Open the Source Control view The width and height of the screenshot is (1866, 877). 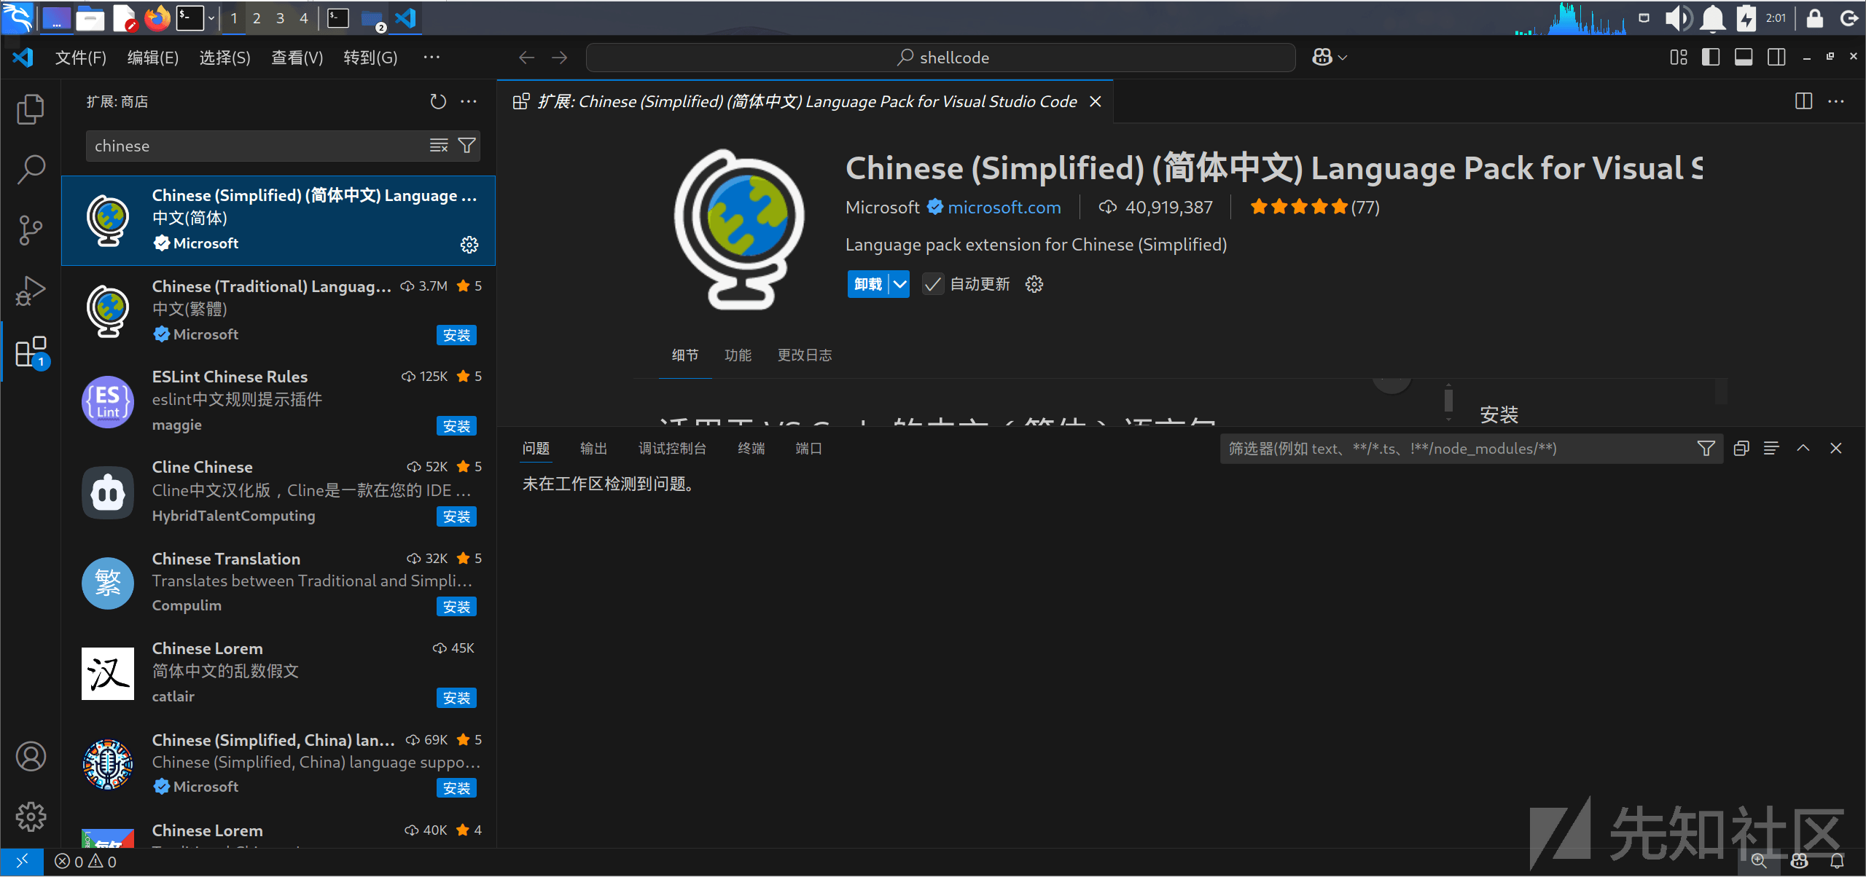coord(31,230)
